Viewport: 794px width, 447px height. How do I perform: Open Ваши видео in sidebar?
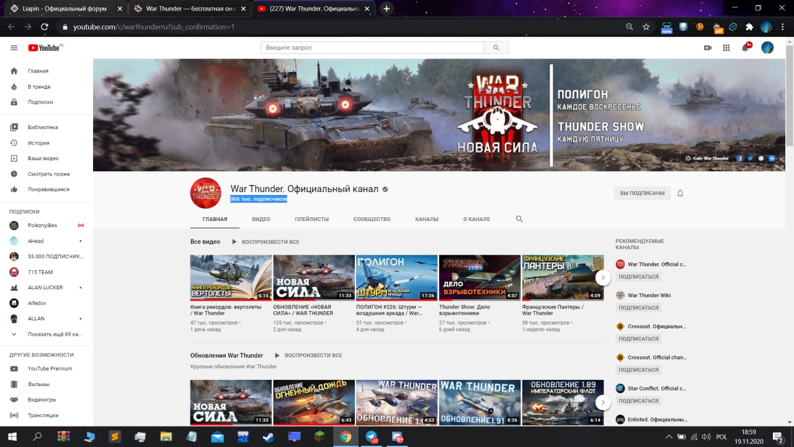pyautogui.click(x=47, y=158)
